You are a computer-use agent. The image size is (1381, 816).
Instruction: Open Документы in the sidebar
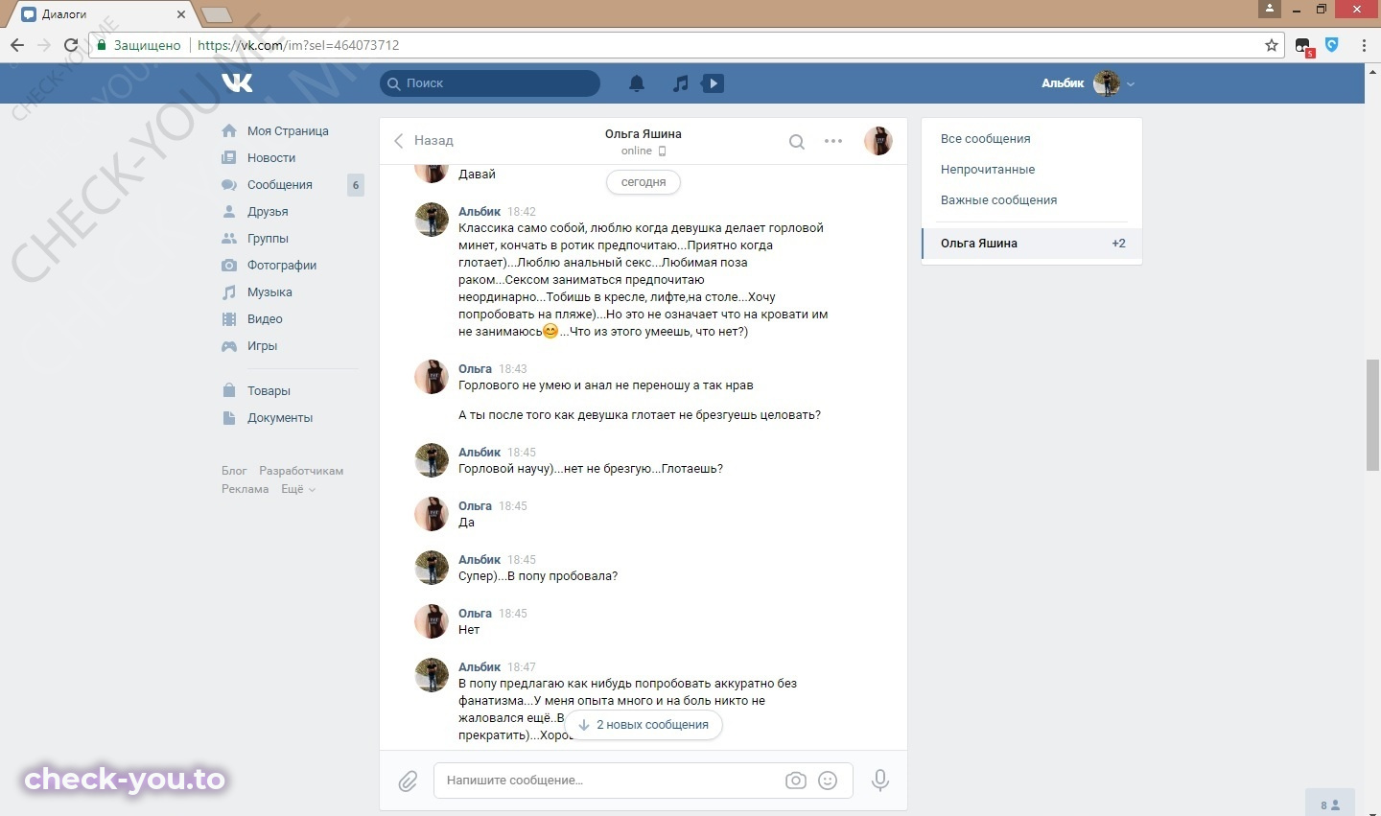click(280, 418)
